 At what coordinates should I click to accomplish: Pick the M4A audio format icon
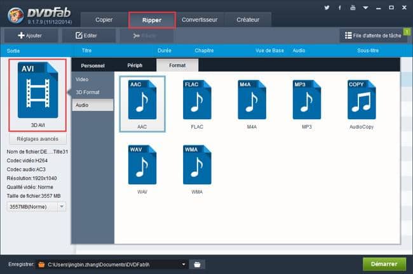coord(252,100)
